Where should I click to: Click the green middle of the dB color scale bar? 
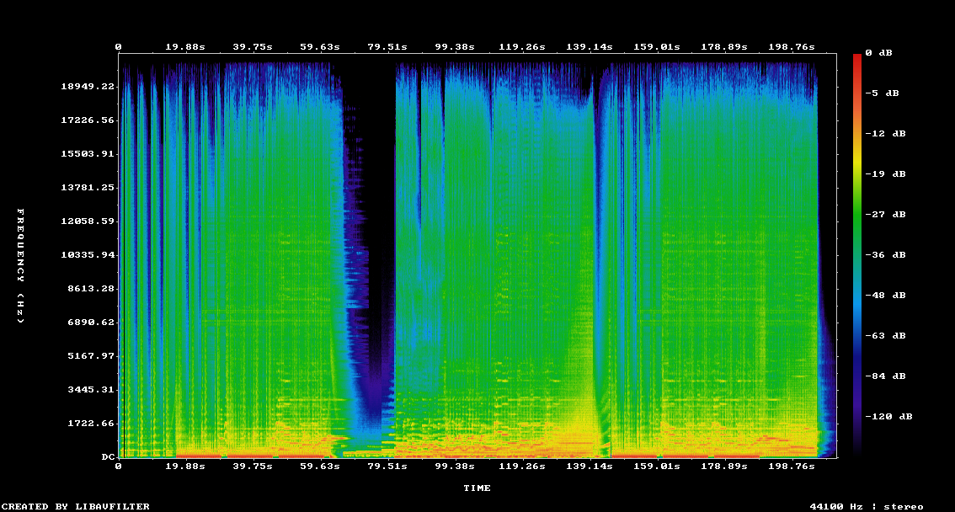click(857, 219)
